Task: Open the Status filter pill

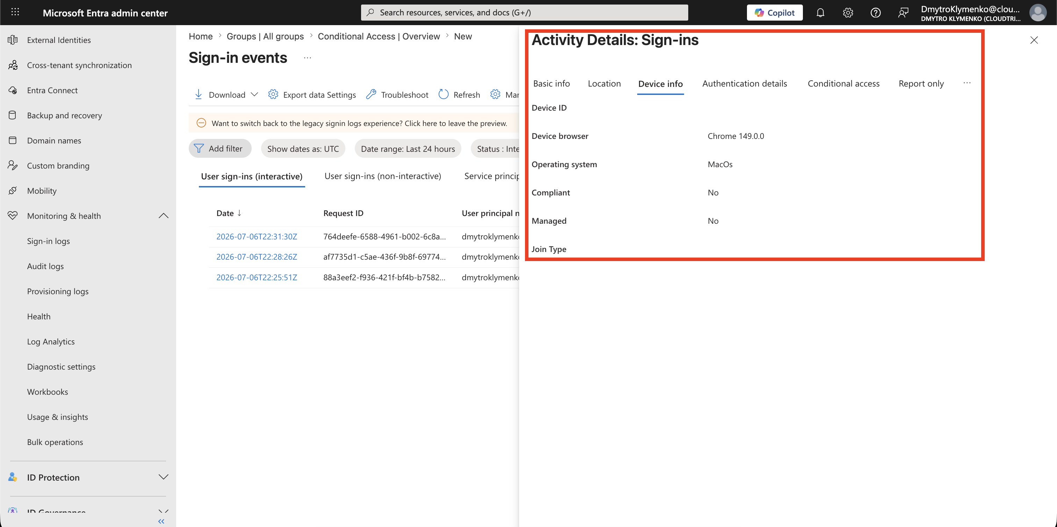Action: coord(495,148)
